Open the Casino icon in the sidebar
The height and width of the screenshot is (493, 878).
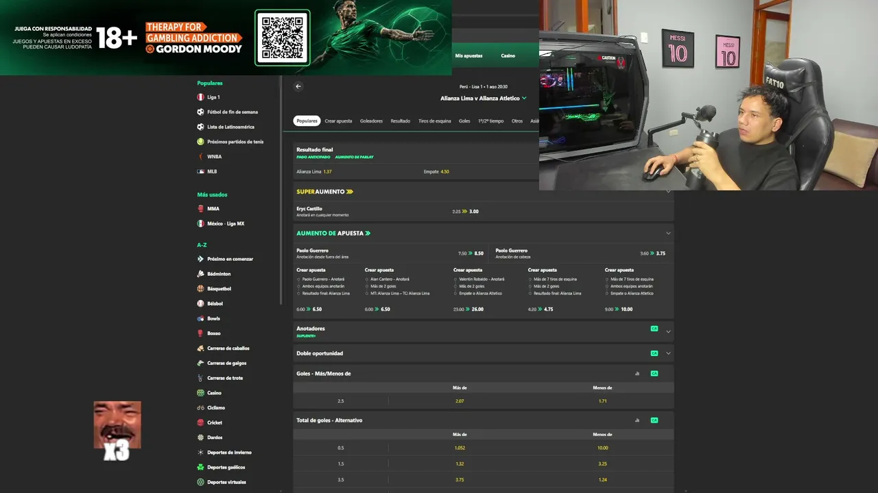(x=200, y=393)
